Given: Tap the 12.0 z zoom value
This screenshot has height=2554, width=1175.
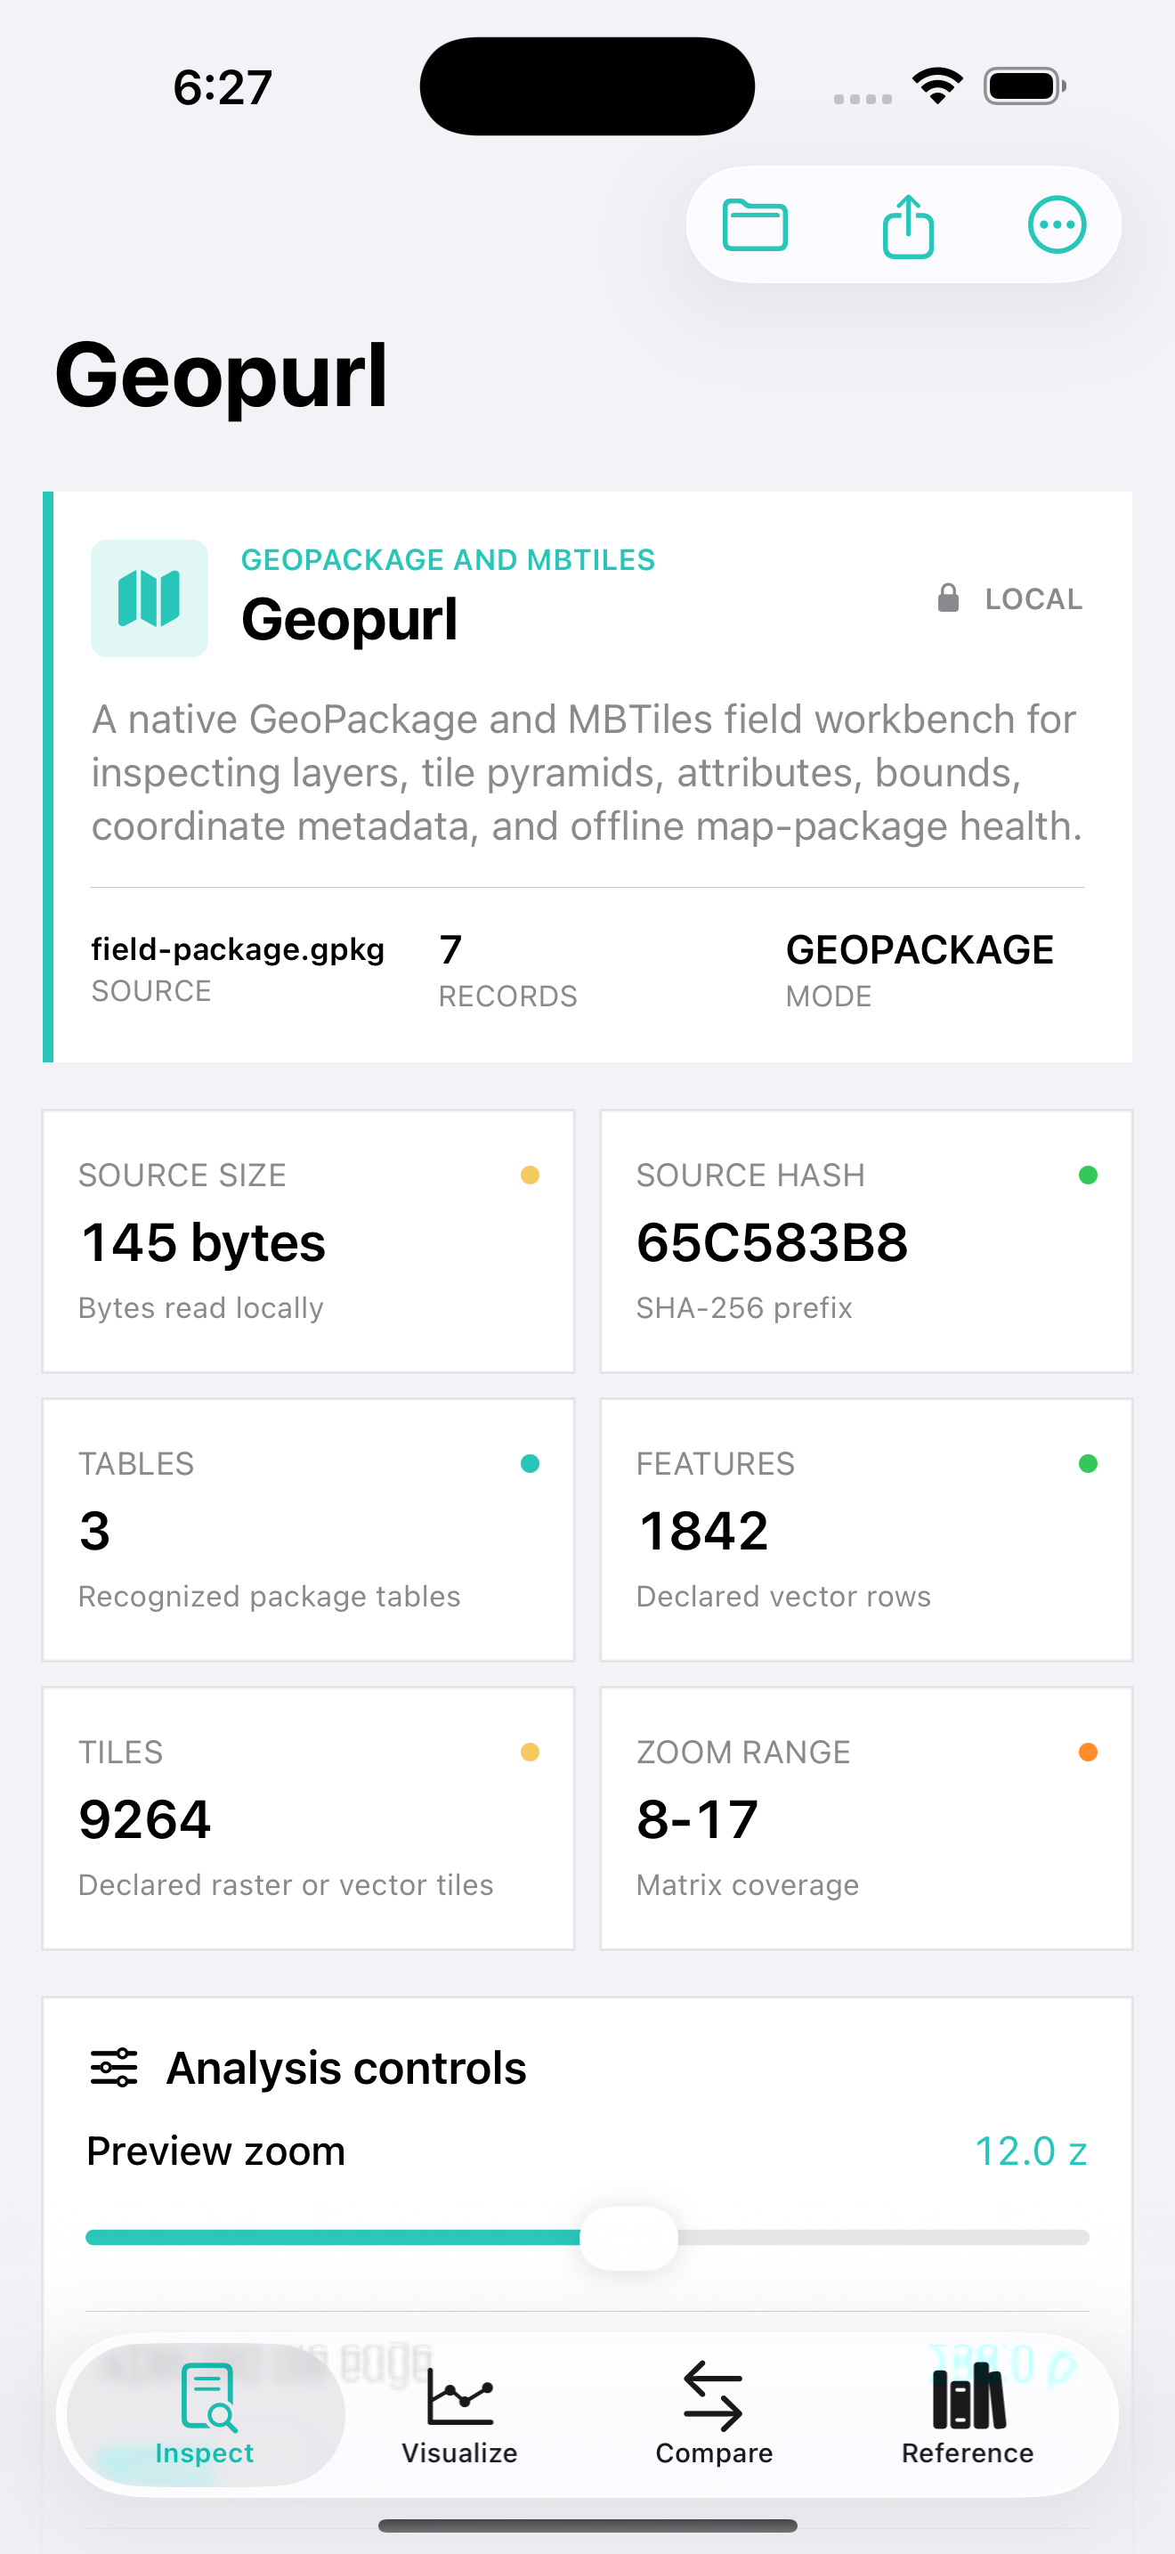Looking at the screenshot, I should (x=1032, y=2151).
